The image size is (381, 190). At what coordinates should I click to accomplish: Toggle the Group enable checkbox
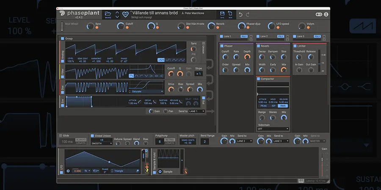pos(63,38)
